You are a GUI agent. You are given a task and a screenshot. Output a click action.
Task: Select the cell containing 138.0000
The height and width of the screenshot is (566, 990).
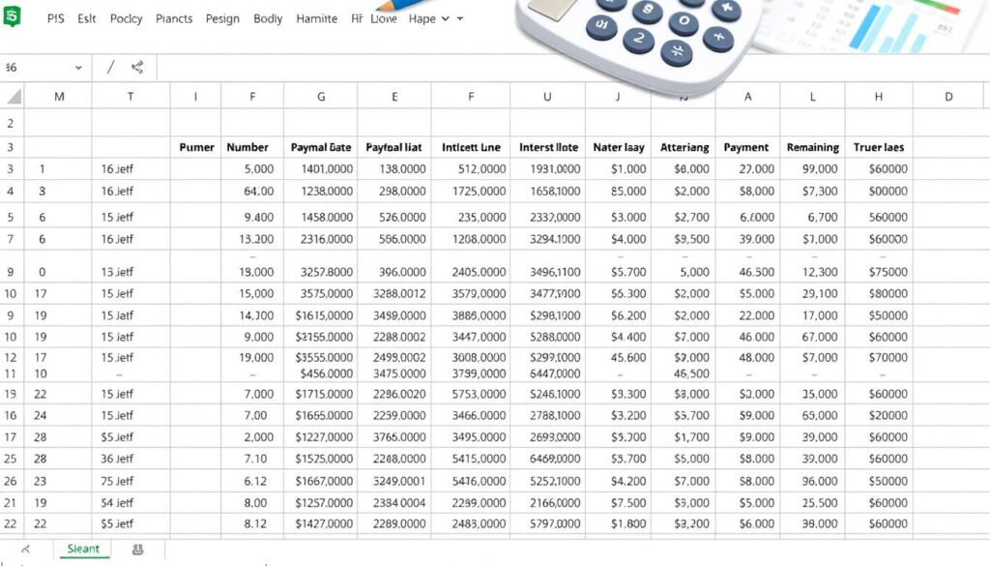click(394, 169)
